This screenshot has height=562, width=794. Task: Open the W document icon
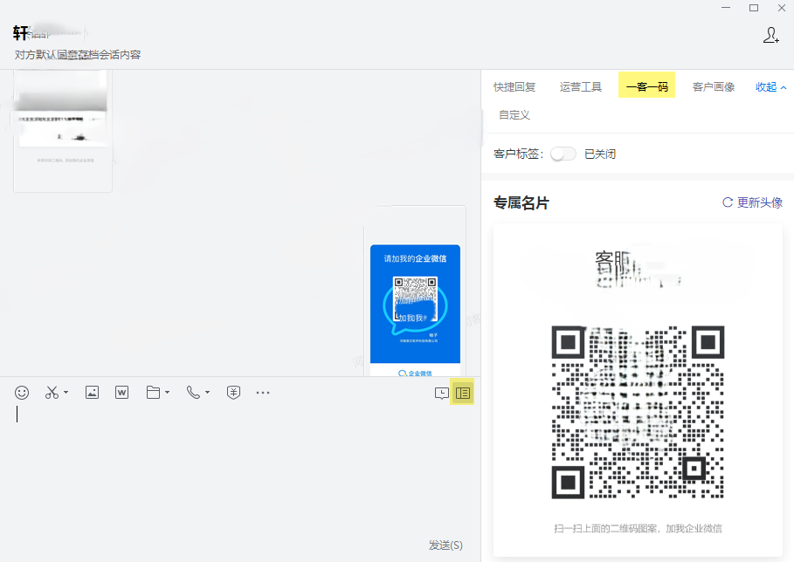pyautogui.click(x=122, y=393)
